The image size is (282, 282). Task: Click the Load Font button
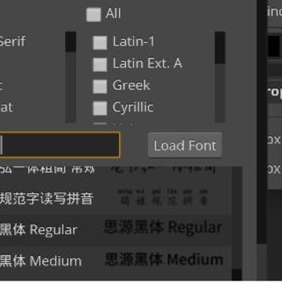coord(185,145)
